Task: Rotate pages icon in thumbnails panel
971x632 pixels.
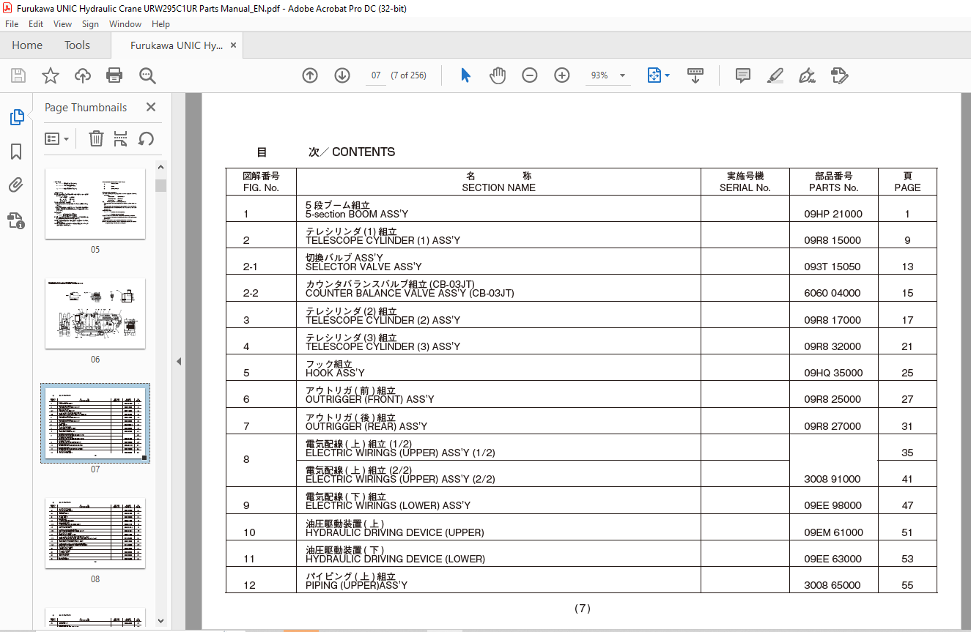Action: [x=146, y=138]
